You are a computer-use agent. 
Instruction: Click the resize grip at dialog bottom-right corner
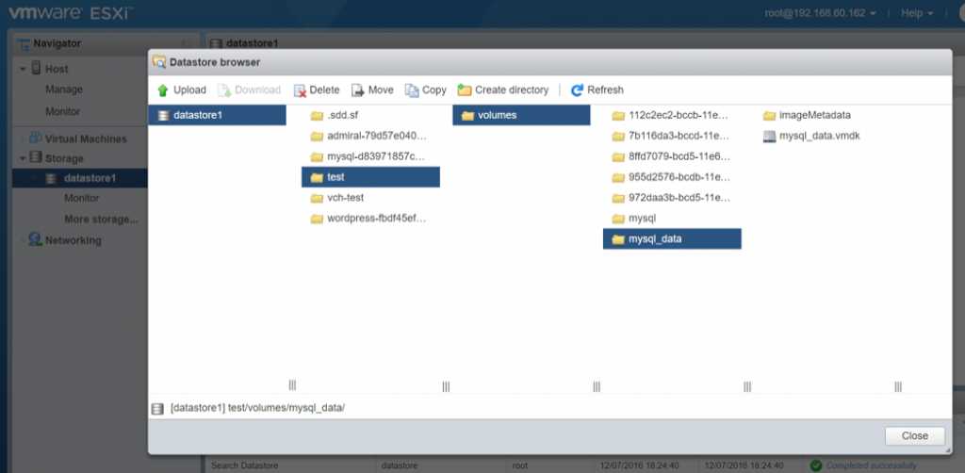(948, 450)
